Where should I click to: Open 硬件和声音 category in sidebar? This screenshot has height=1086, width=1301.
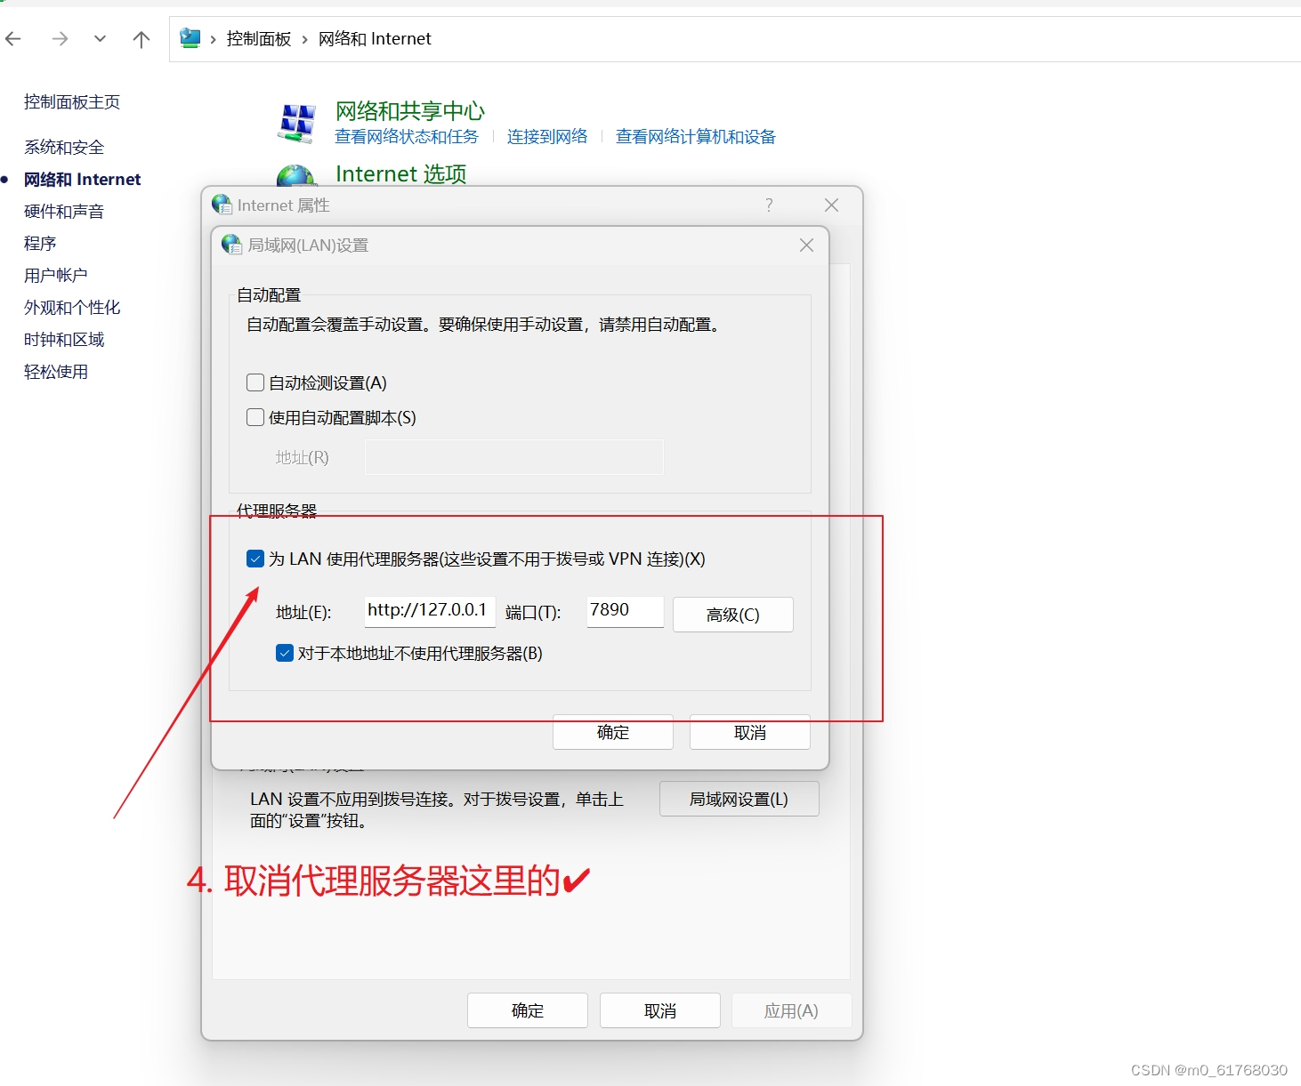64,211
